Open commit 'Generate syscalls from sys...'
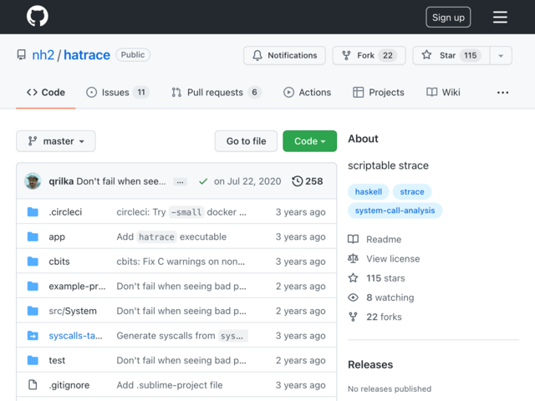 click(x=182, y=336)
